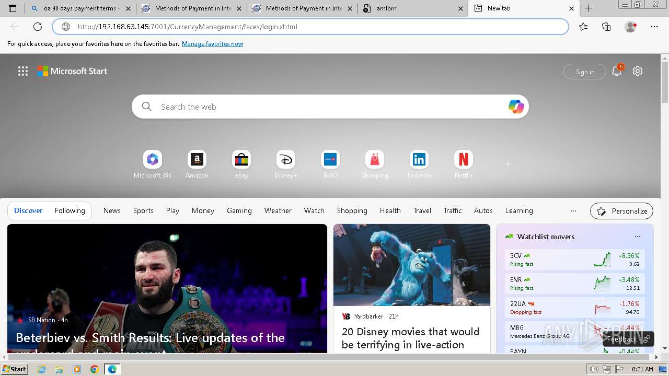Open Shopping shortcut tile
669x376 pixels.
coord(375,164)
